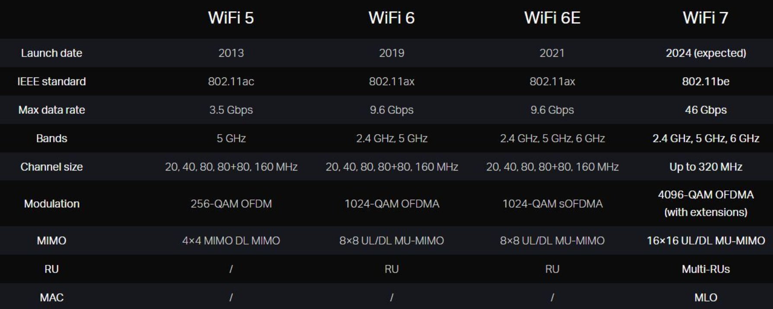Click the WiFi 6E column header
773x309 pixels.
[552, 18]
